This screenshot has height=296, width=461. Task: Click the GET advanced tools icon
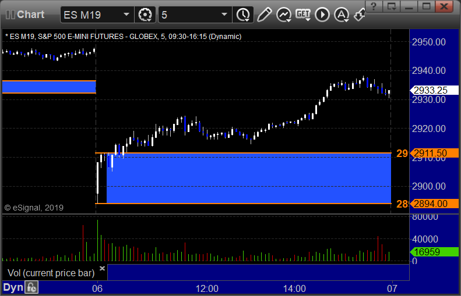303,15
